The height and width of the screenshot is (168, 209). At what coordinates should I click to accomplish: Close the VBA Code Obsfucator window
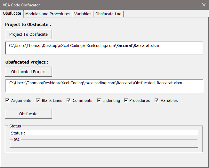click(204, 5)
